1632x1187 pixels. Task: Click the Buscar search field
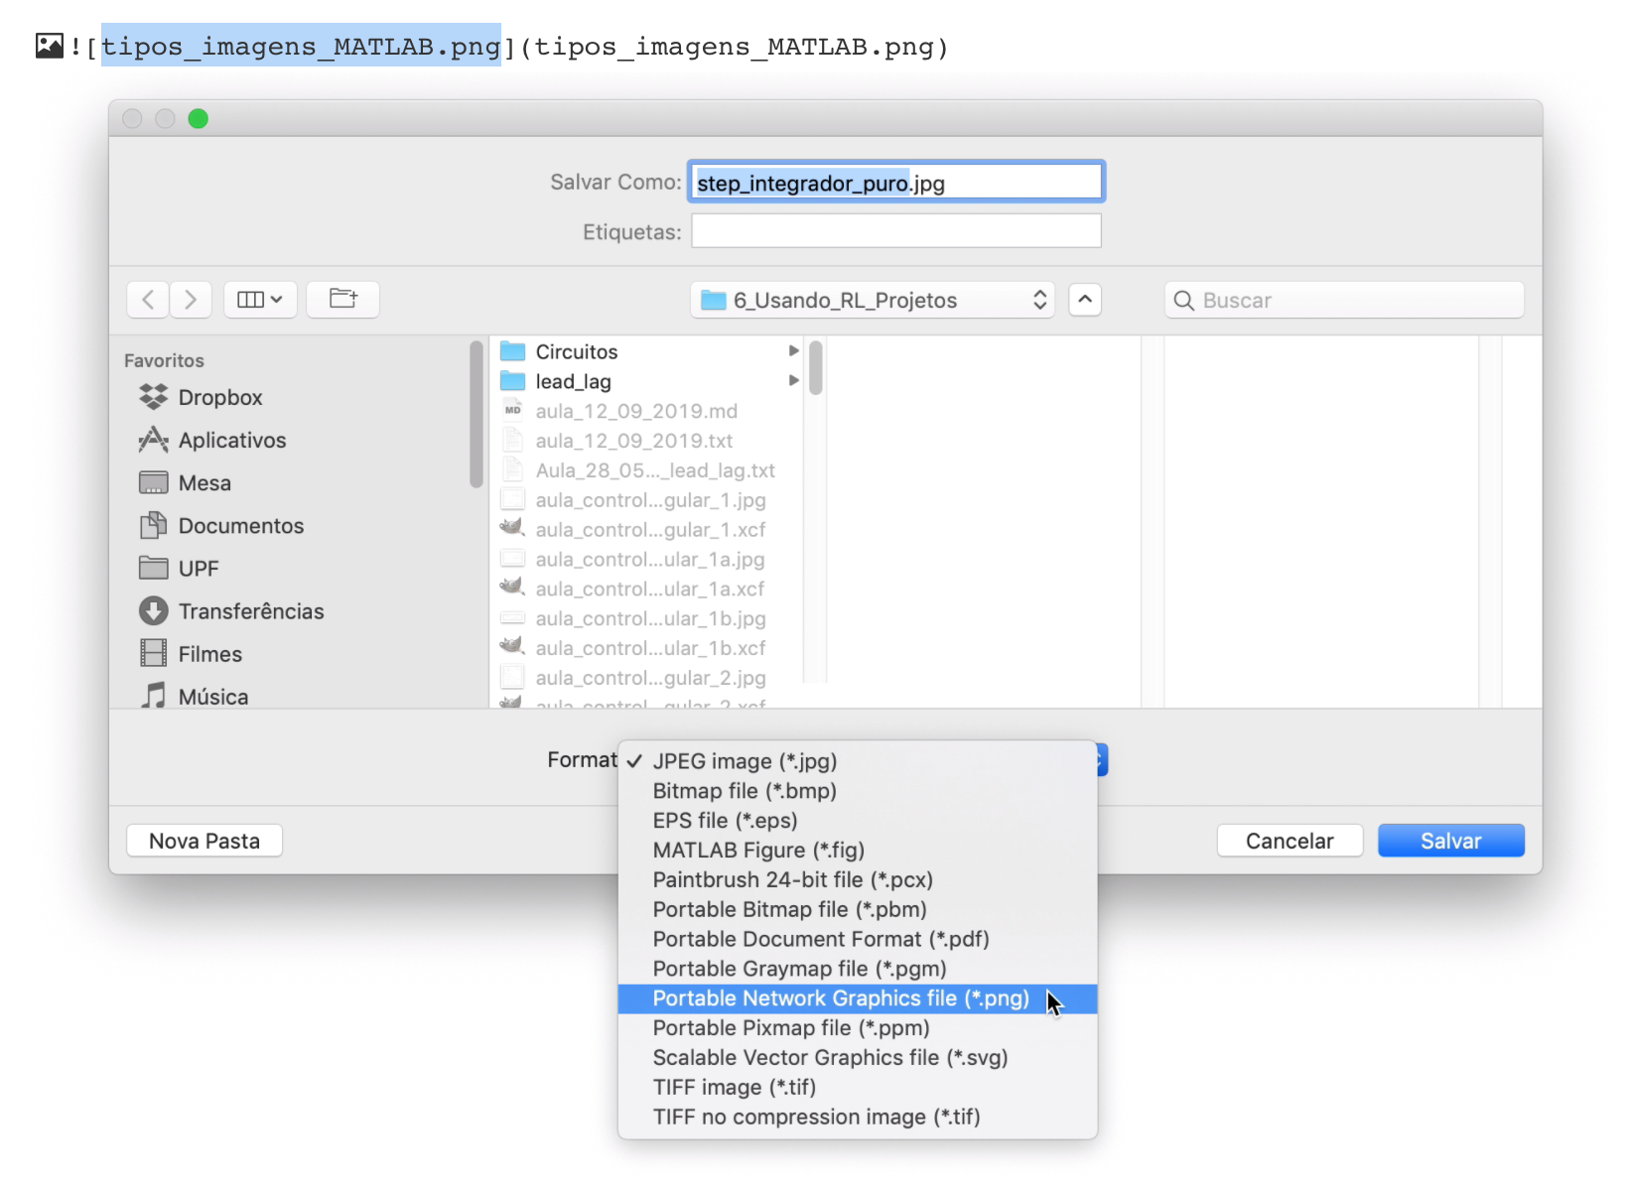pos(1344,300)
